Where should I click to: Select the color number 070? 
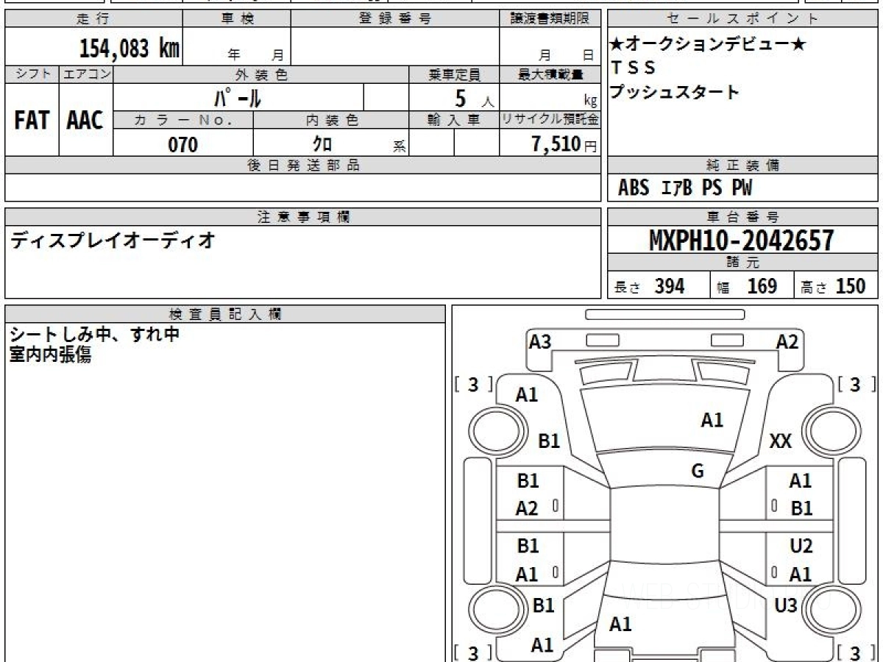pyautogui.click(x=183, y=144)
